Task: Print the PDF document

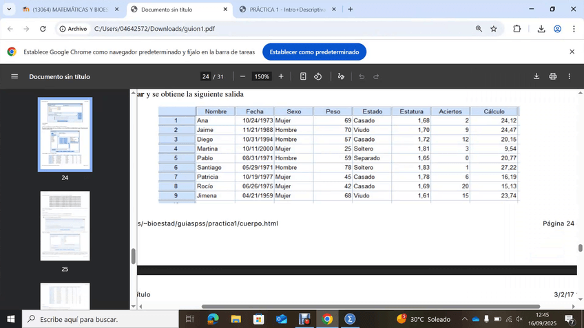Action: point(553,76)
